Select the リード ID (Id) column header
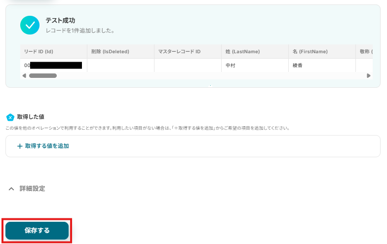This screenshot has width=387, height=244. pyautogui.click(x=53, y=51)
